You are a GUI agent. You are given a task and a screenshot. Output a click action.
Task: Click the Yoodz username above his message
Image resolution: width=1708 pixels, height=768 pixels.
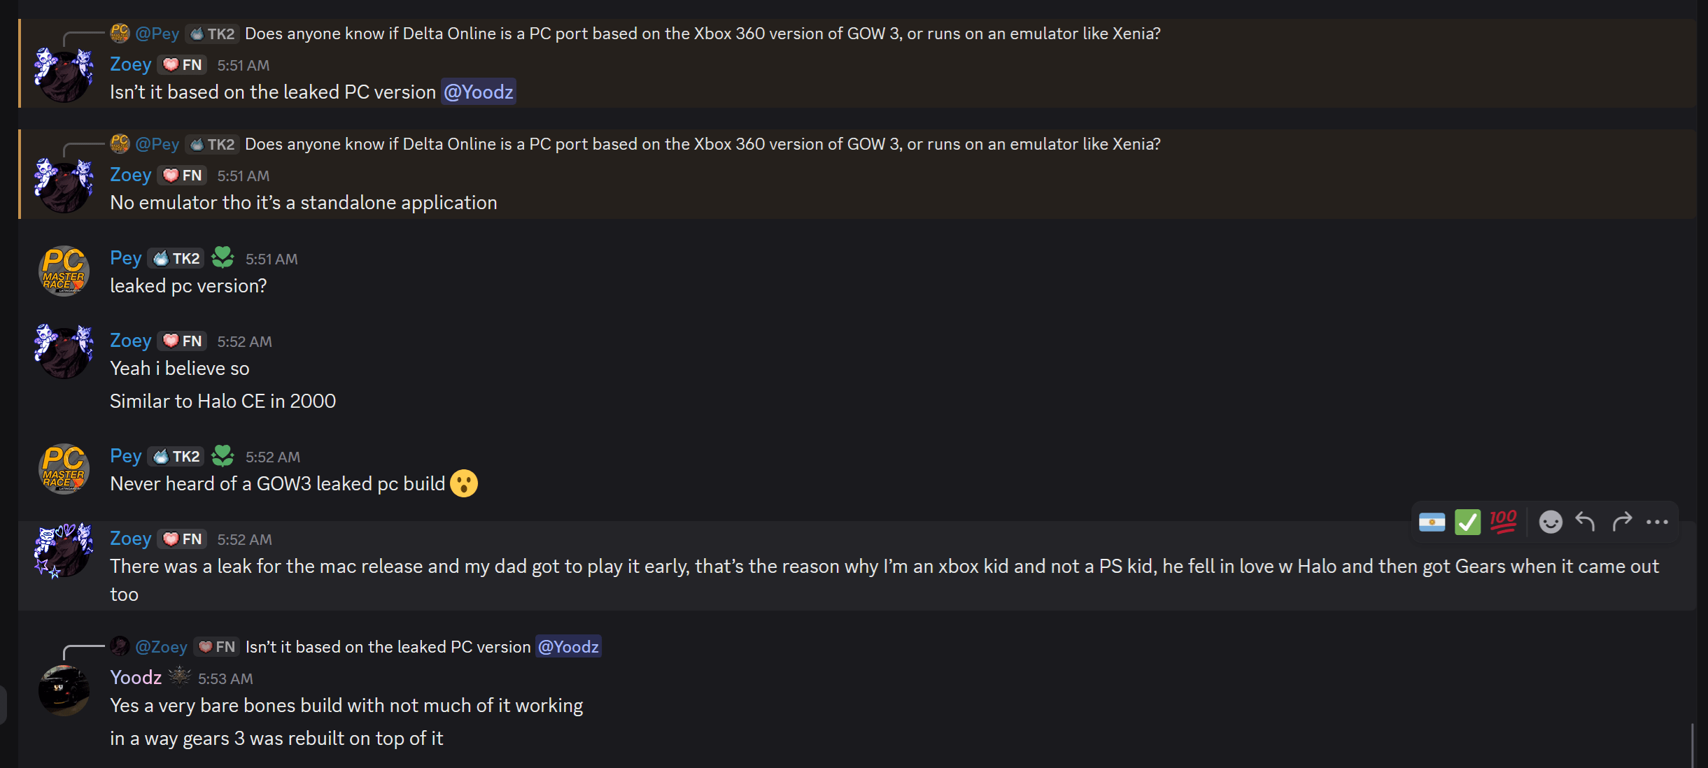coord(136,677)
